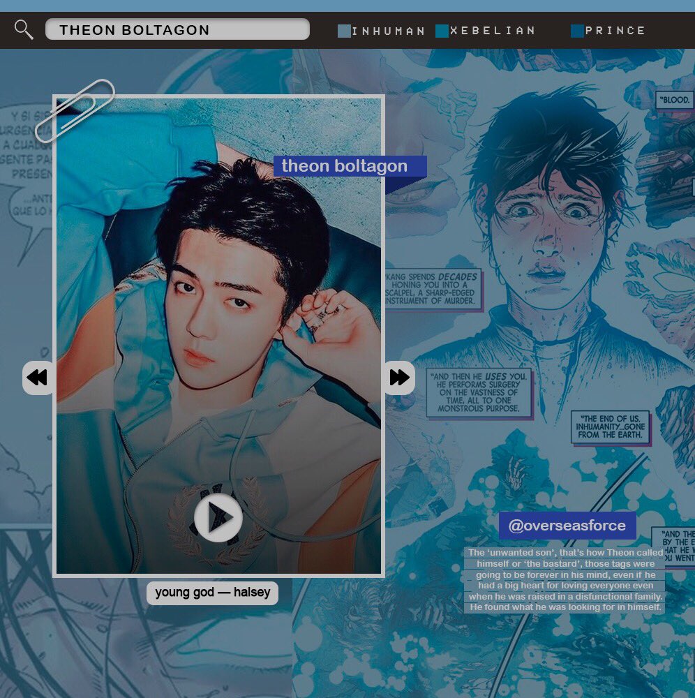695x698 pixels.
Task: Select the XEBELIAN color square
Action: 442,31
